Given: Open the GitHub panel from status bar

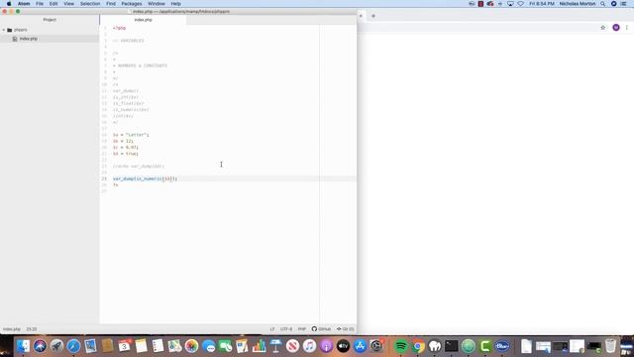Looking at the screenshot, I should 321,329.
